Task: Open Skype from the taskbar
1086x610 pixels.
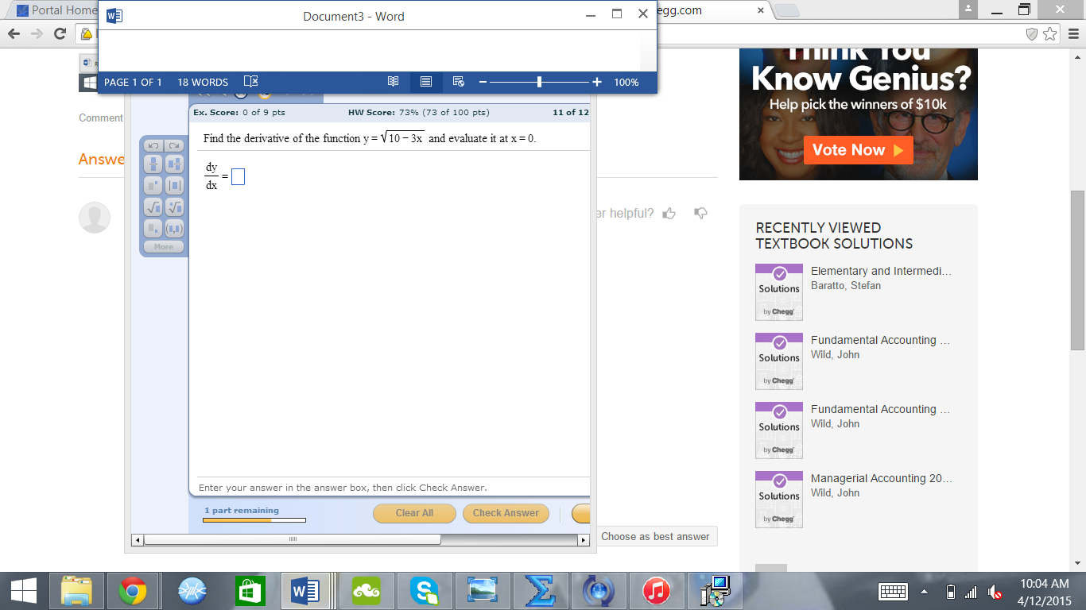Action: click(425, 591)
